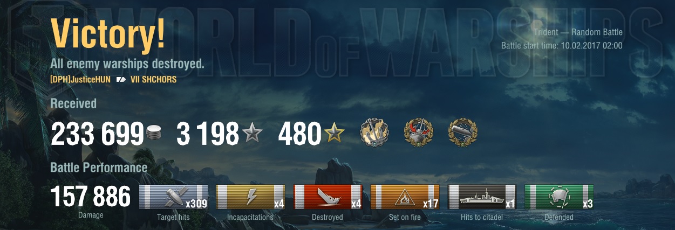675x230 pixels.
Task: Click the Target hits ribbon icon
Action: [x=174, y=197]
